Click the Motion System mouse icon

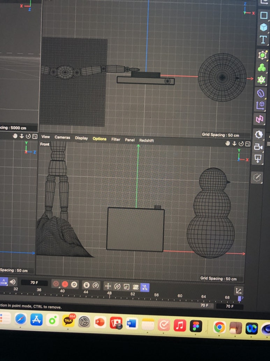click(x=86, y=285)
